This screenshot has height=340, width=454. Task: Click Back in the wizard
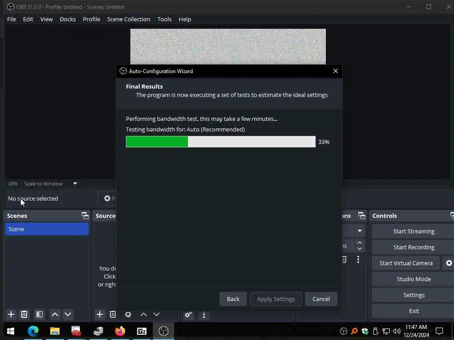pyautogui.click(x=233, y=299)
